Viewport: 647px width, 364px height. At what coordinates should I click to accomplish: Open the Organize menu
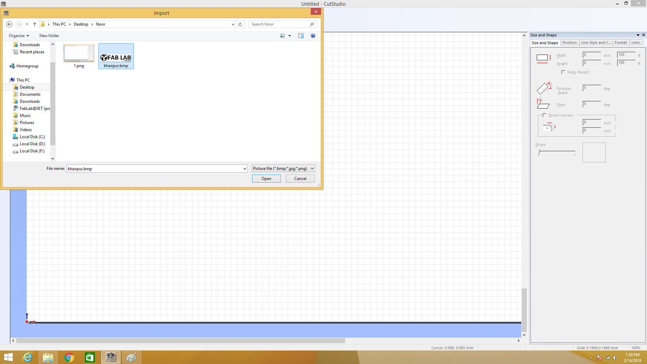19,36
